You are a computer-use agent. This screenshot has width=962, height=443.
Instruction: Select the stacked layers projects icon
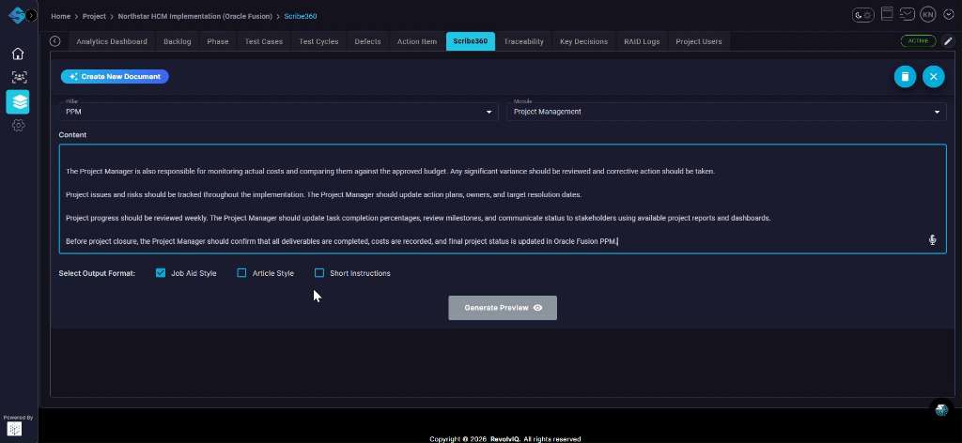point(18,101)
